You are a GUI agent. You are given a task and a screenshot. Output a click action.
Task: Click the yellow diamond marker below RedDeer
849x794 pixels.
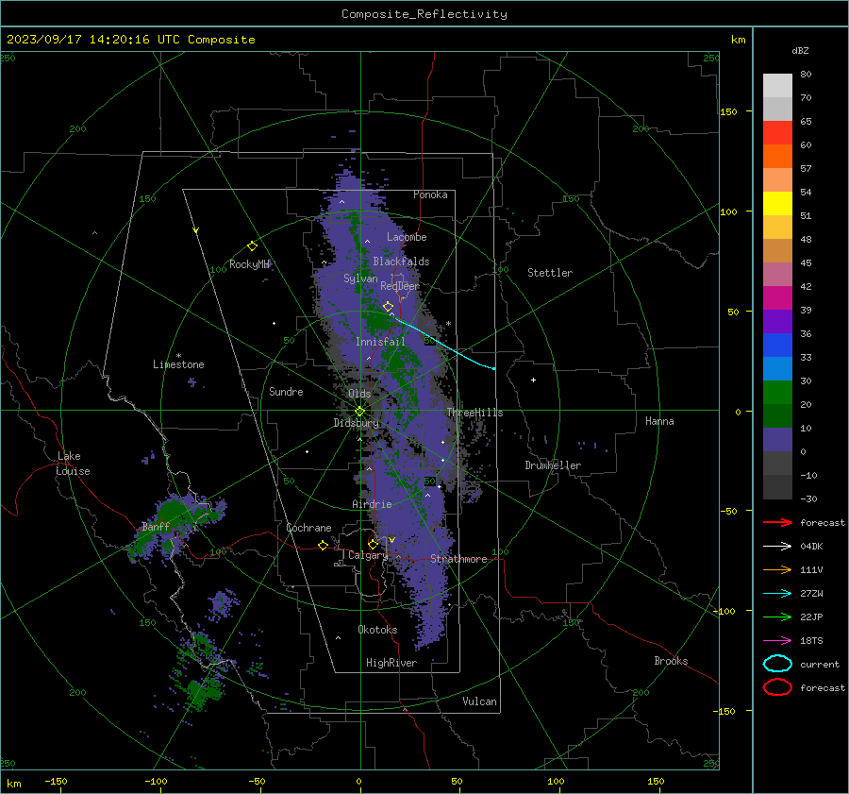pyautogui.click(x=389, y=307)
